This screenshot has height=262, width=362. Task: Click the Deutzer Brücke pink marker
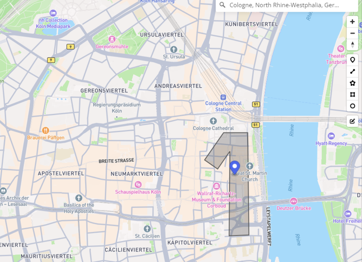294,201
